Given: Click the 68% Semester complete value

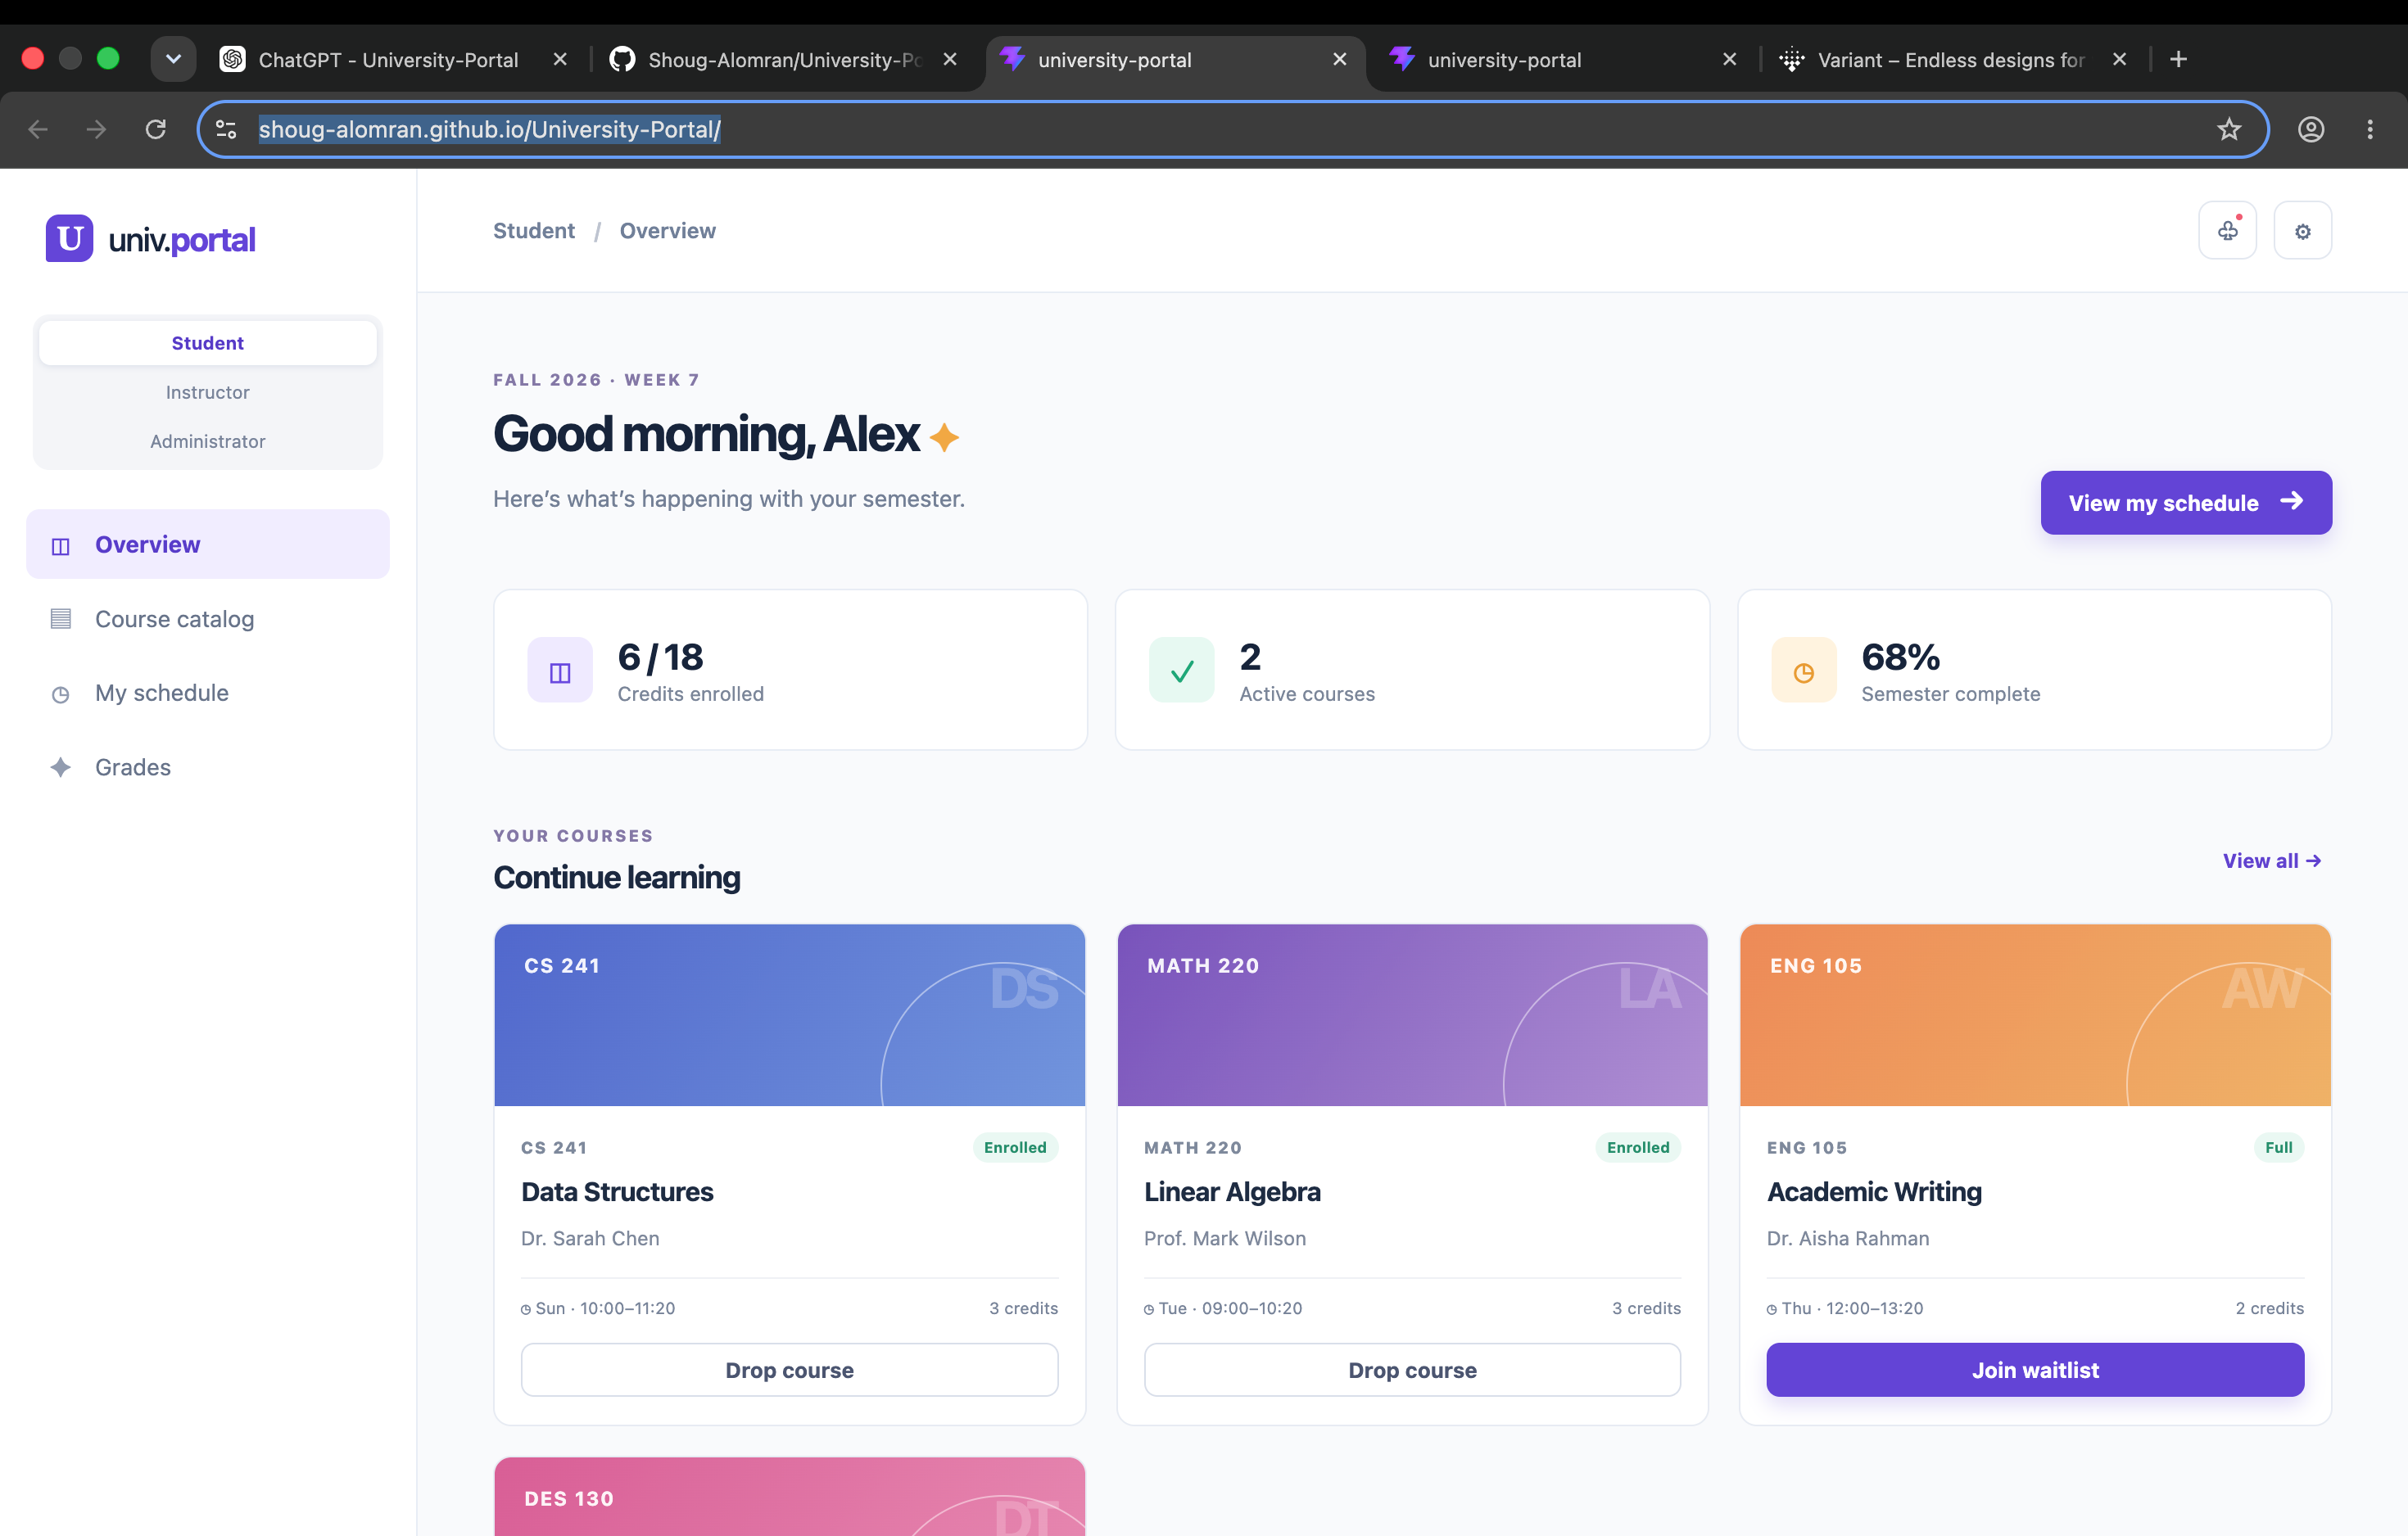Looking at the screenshot, I should pos(1901,657).
